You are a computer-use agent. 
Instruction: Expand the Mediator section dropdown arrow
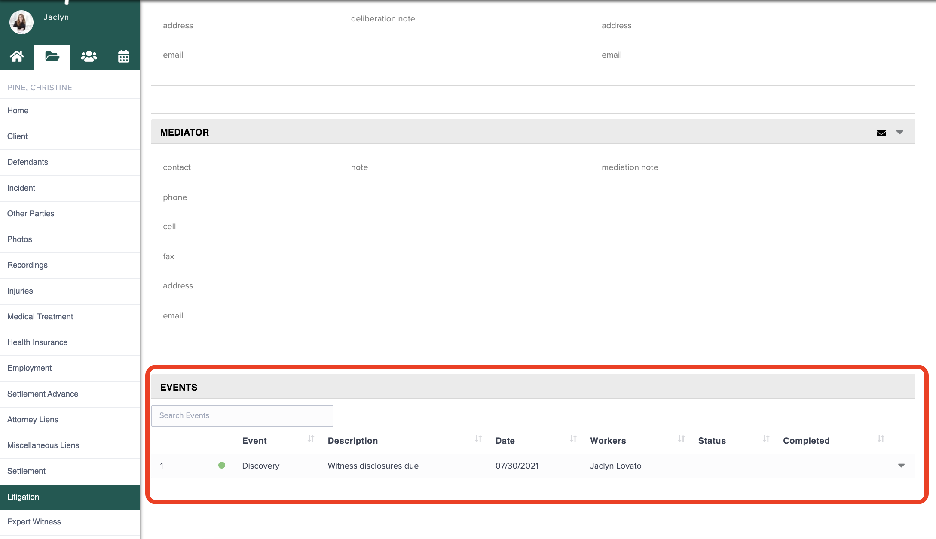[900, 132]
